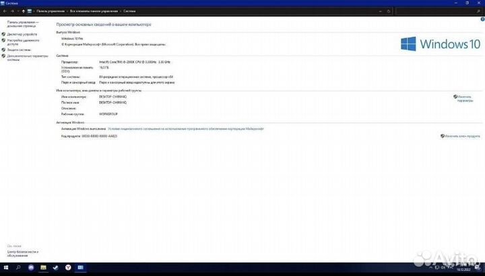This screenshot has width=485, height=276.
Task: Click installed memory value '16,0 ГБ'
Action: click(x=104, y=67)
